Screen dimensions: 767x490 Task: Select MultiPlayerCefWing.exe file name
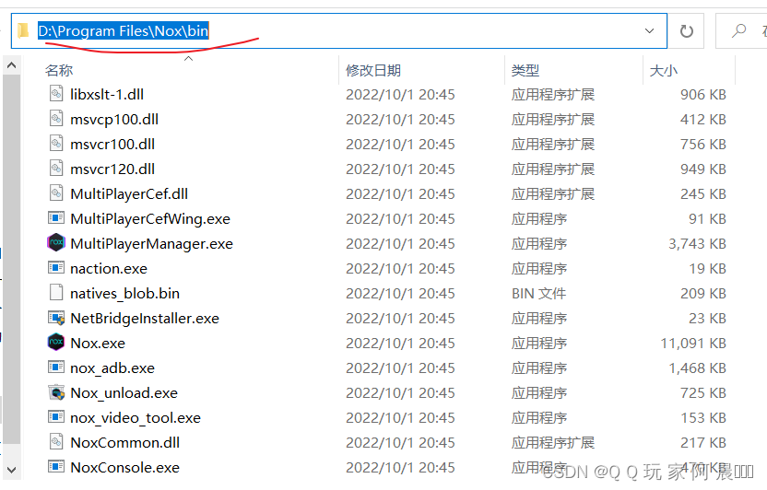[x=150, y=219]
